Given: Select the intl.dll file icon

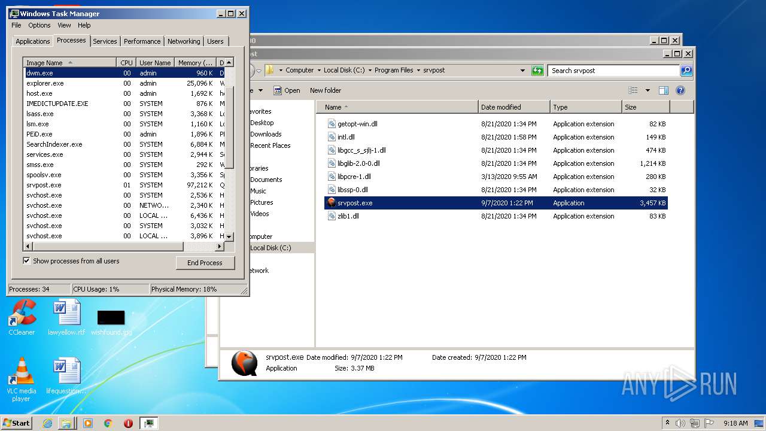Looking at the screenshot, I should (332, 137).
